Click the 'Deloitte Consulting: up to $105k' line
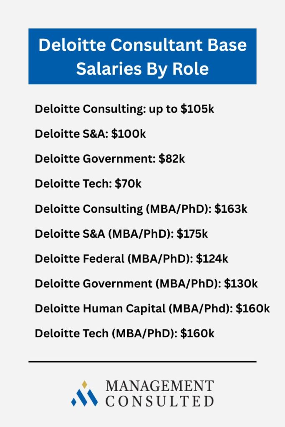Image resolution: width=285 pixels, height=427 pixels. (x=124, y=109)
